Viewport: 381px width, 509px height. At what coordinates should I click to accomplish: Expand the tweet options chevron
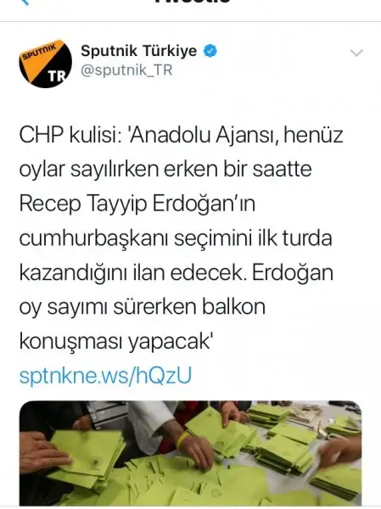[x=356, y=53]
